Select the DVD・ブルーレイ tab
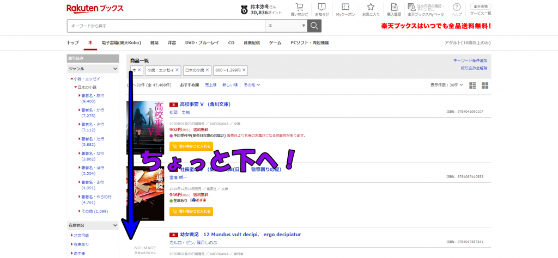558x258 pixels. [x=202, y=42]
